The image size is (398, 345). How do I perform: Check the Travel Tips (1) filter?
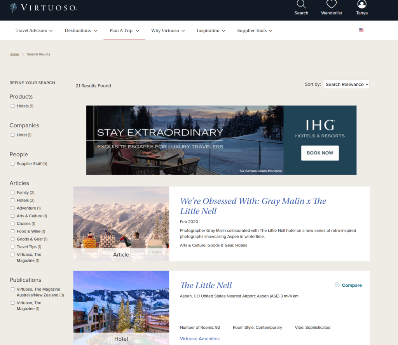tap(12, 247)
